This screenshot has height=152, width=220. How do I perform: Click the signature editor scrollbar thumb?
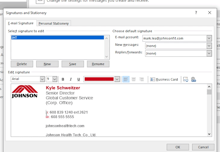(209, 92)
